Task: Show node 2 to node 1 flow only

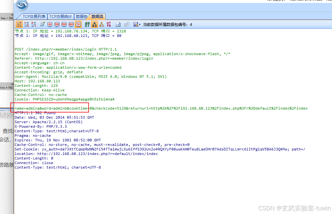Action: point(34,25)
